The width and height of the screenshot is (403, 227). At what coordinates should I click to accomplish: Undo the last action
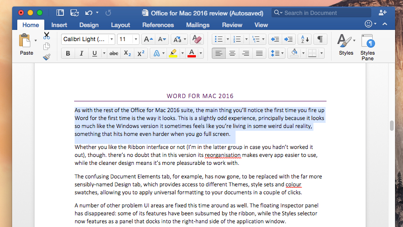pos(89,13)
